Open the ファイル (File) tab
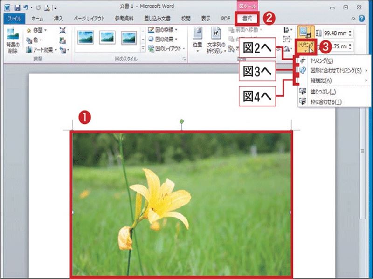This screenshot has width=373, height=279. click(x=14, y=19)
